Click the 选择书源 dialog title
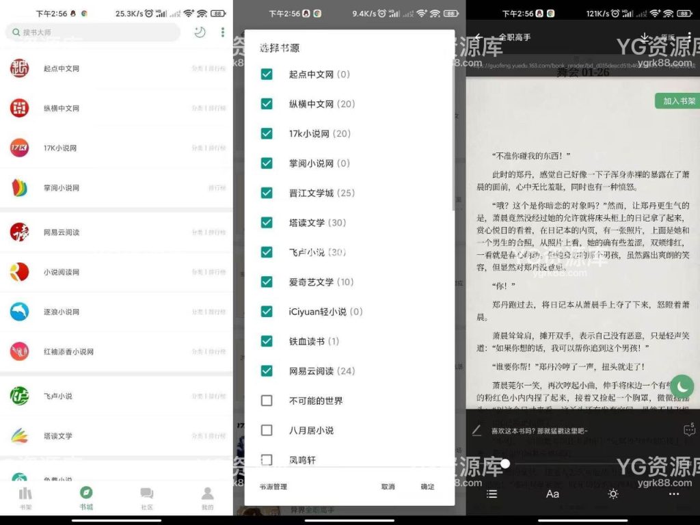 point(280,48)
